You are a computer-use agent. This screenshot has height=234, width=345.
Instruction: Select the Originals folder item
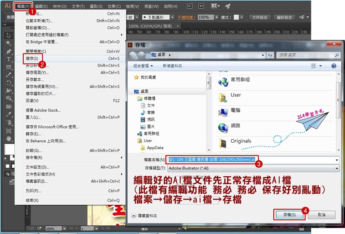[241, 141]
